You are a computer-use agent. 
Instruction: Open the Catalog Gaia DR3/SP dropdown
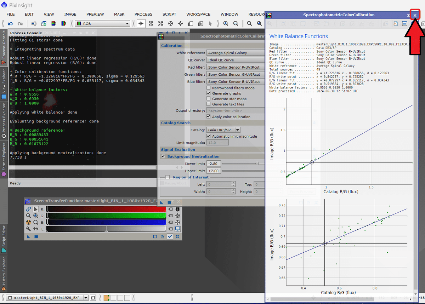coord(223,130)
